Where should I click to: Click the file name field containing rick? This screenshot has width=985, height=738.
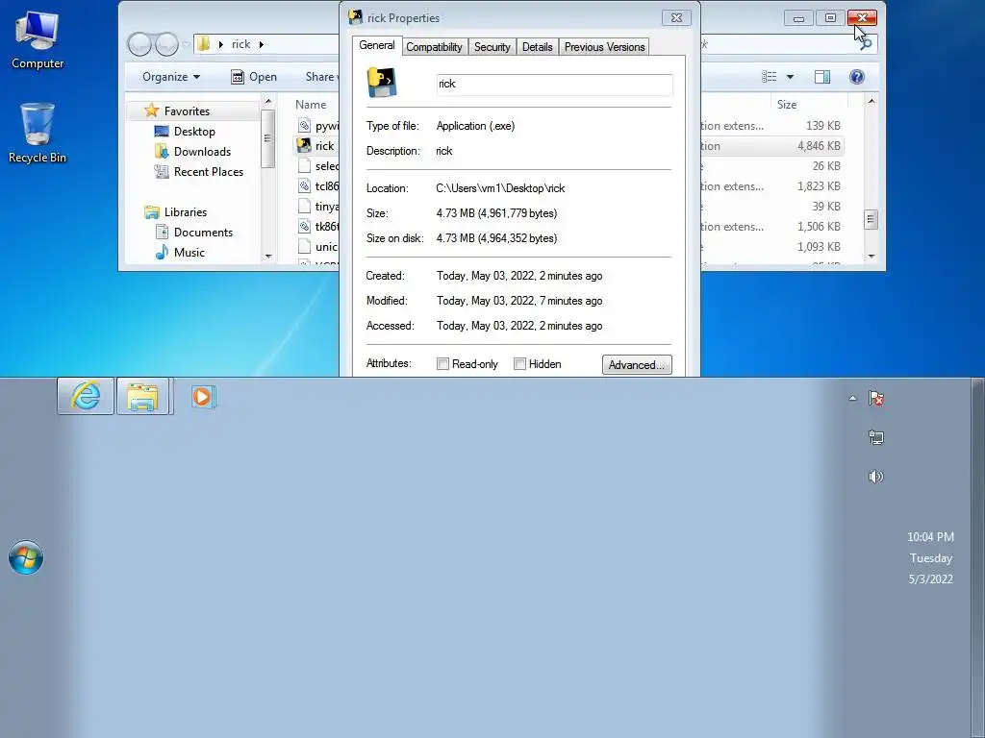(x=554, y=85)
